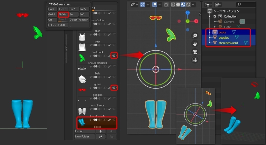Image resolution: width=266 pixels, height=145 pixels.
Task: Toggle eye icon in glove subtool row
Action: coord(114,77)
